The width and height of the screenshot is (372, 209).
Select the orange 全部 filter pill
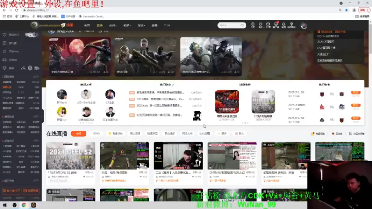[x=79, y=134]
